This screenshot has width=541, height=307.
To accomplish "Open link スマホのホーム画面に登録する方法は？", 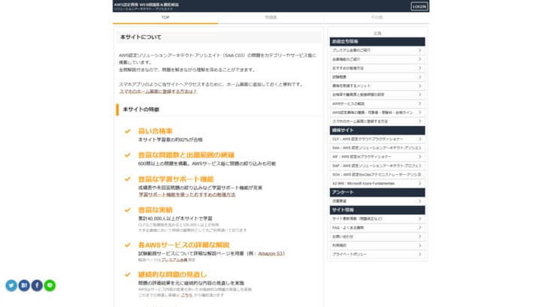I will (158, 92).
